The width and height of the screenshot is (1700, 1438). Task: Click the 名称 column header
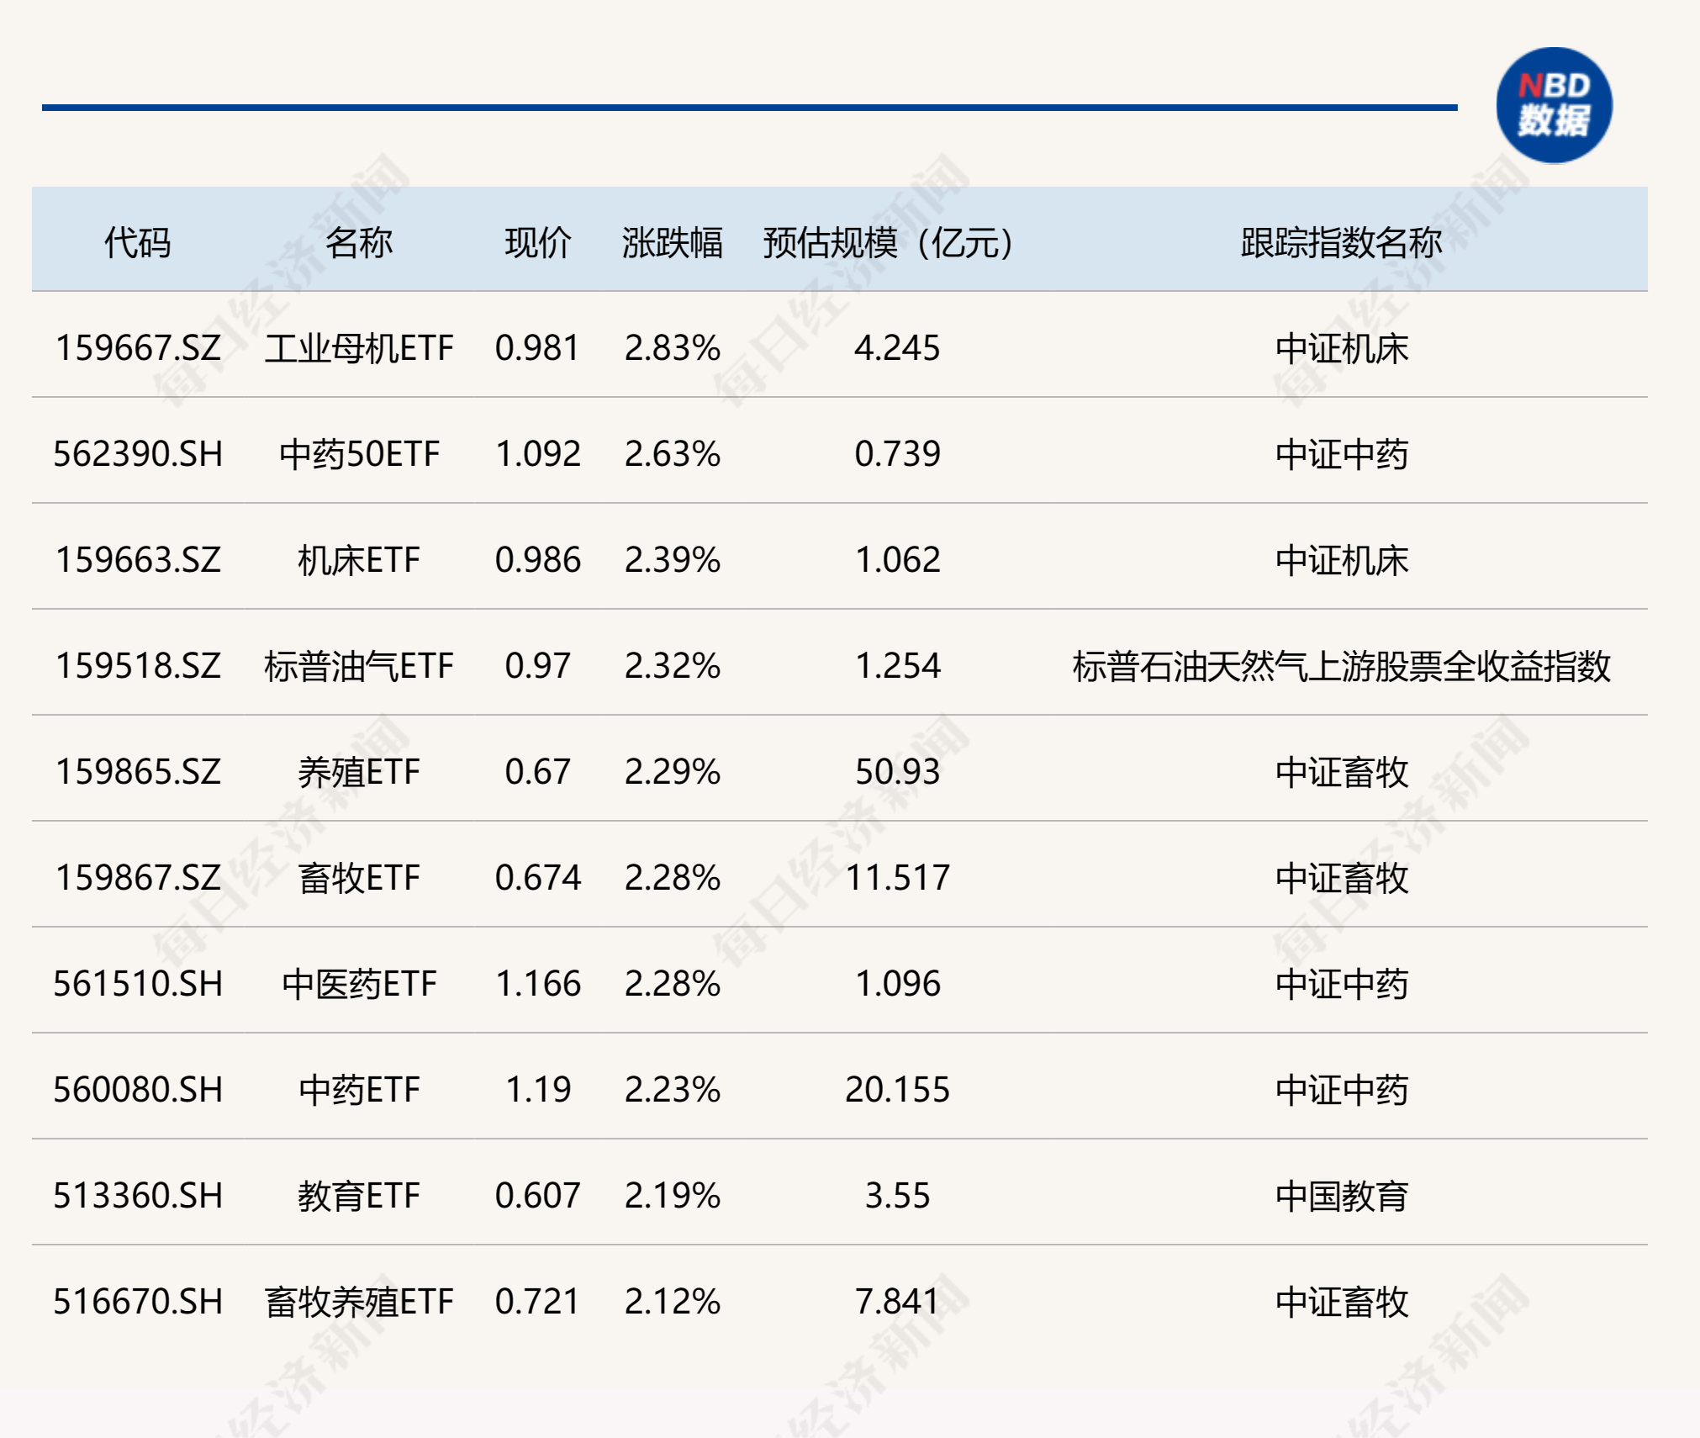pyautogui.click(x=359, y=243)
